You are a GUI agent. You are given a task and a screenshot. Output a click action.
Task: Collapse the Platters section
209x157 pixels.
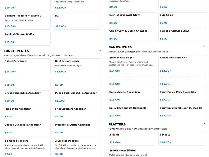[x=205, y=124]
